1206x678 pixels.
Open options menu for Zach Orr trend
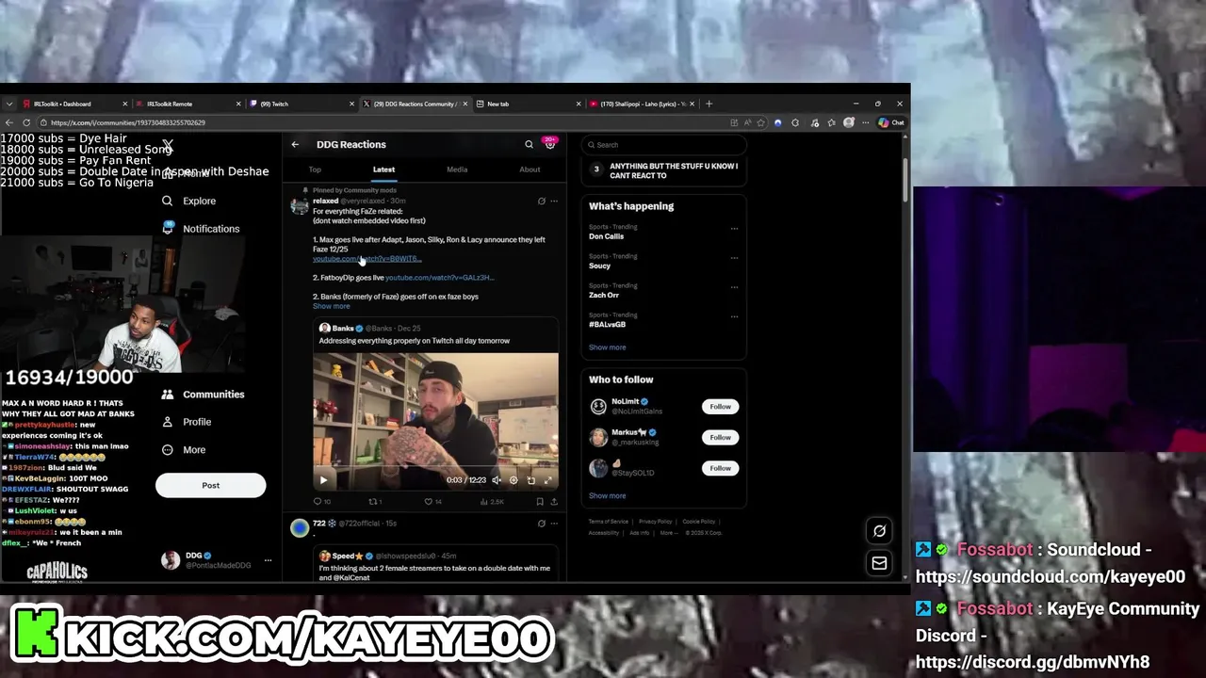(x=734, y=286)
